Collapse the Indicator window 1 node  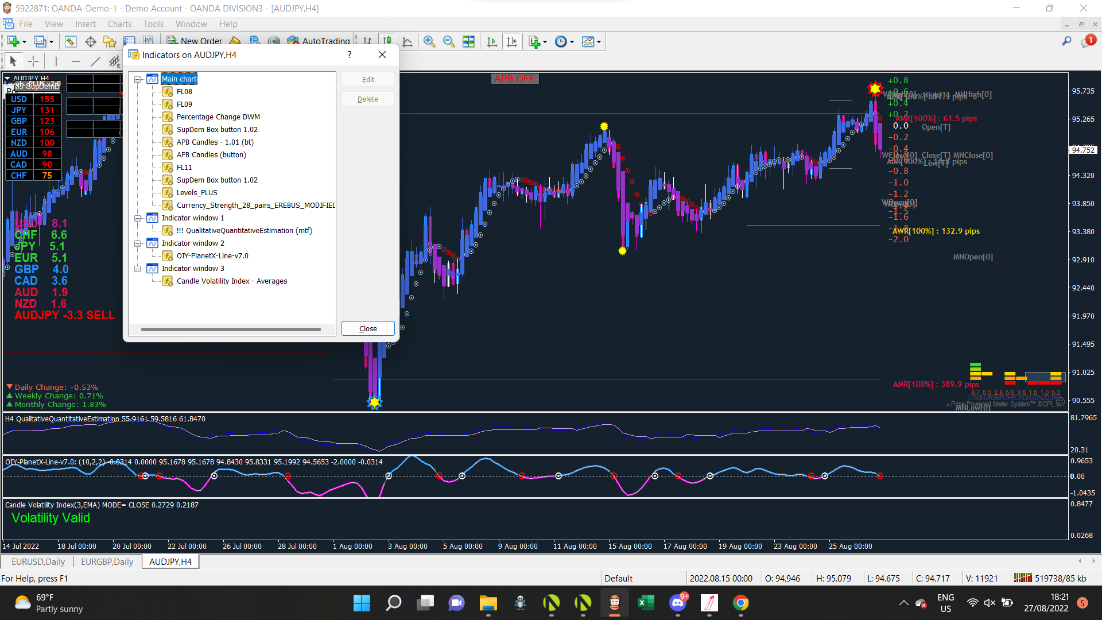(x=138, y=218)
